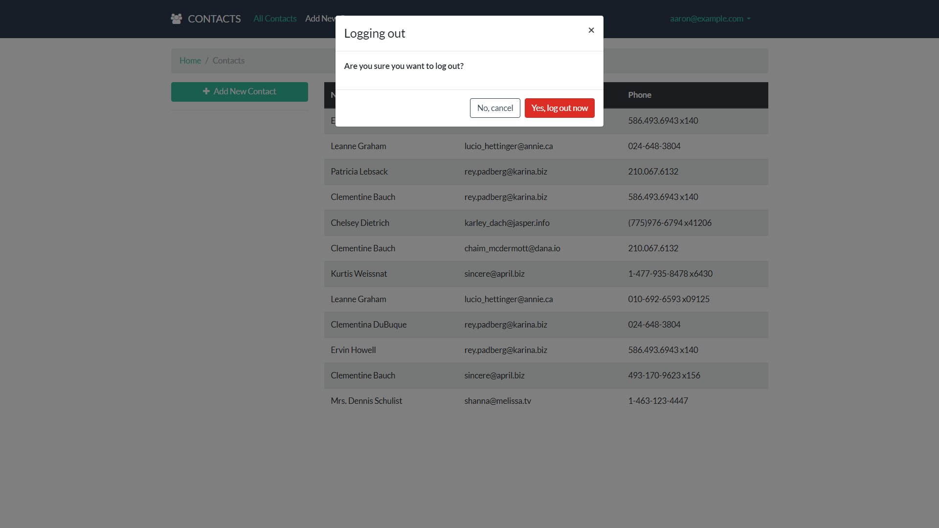Click the CONTACTS brand title

214,19
